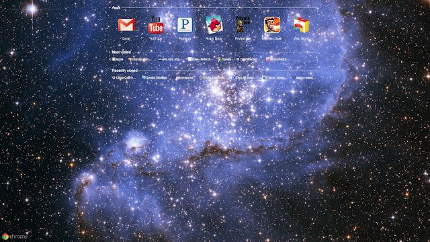Open the Apple link in Most visited
The height and width of the screenshot is (242, 430).
pyautogui.click(x=118, y=59)
